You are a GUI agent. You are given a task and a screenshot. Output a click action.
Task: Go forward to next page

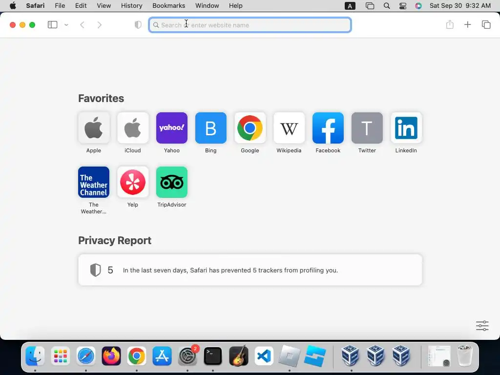[100, 24]
